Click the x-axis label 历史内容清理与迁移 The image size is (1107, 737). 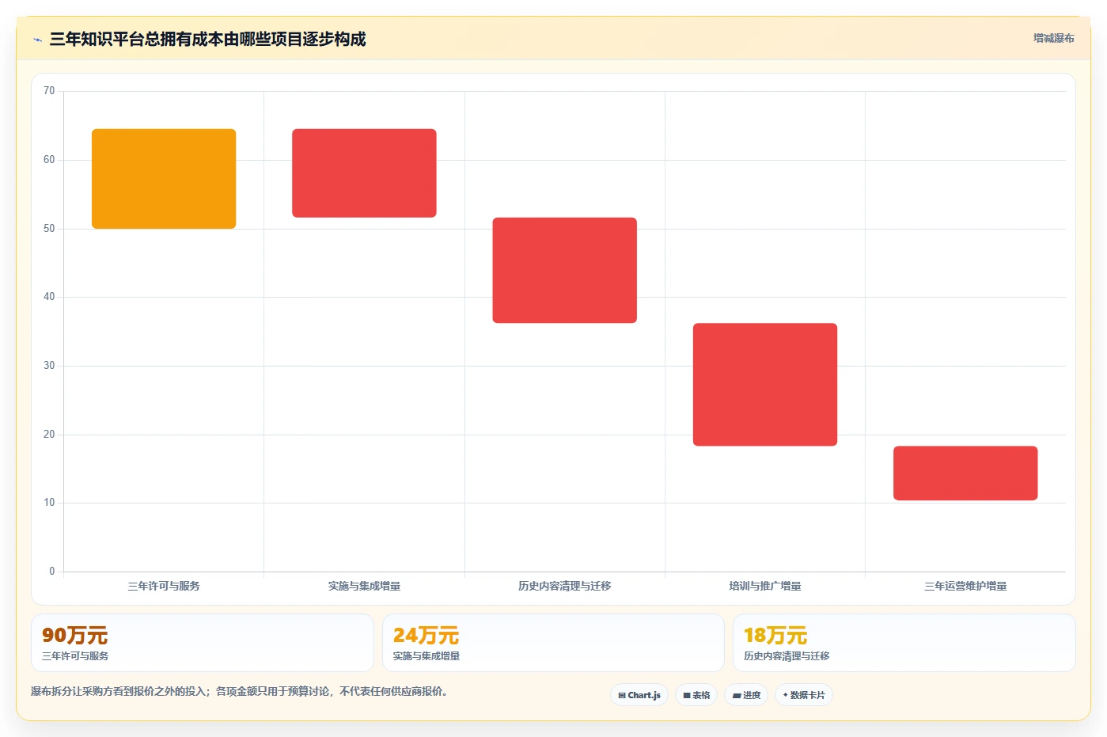click(x=564, y=587)
